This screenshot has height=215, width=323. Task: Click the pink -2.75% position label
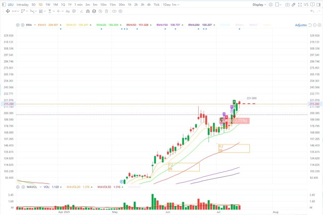coord(235,121)
